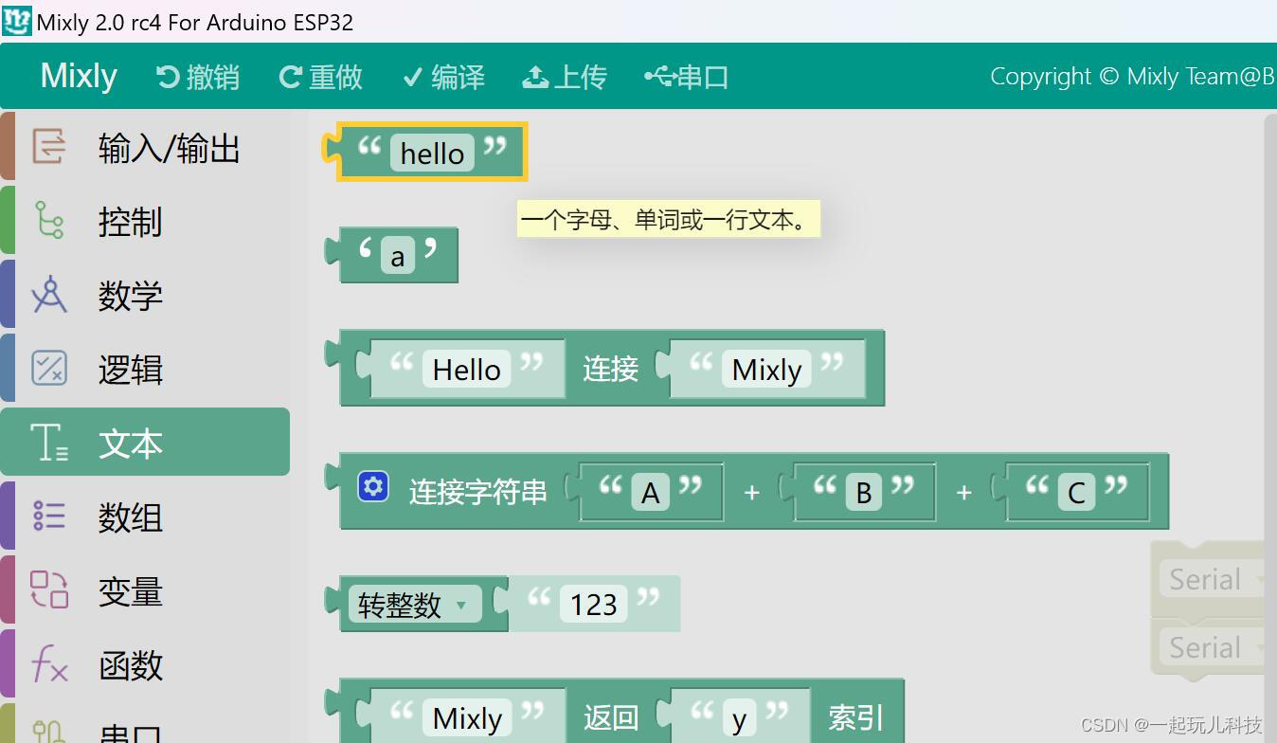Image resolution: width=1277 pixels, height=743 pixels.
Task: Open the 逻辑 logic category
Action: point(145,369)
